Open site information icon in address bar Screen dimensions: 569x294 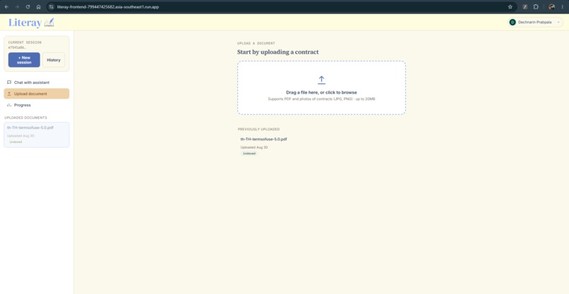[x=51, y=7]
